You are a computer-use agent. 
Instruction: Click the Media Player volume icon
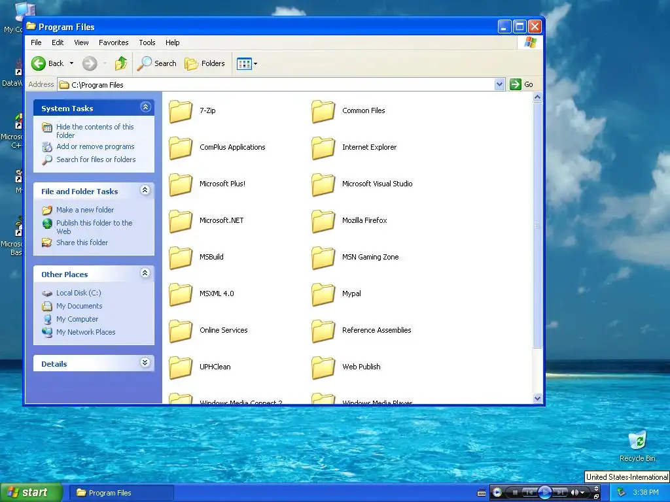[x=574, y=493]
